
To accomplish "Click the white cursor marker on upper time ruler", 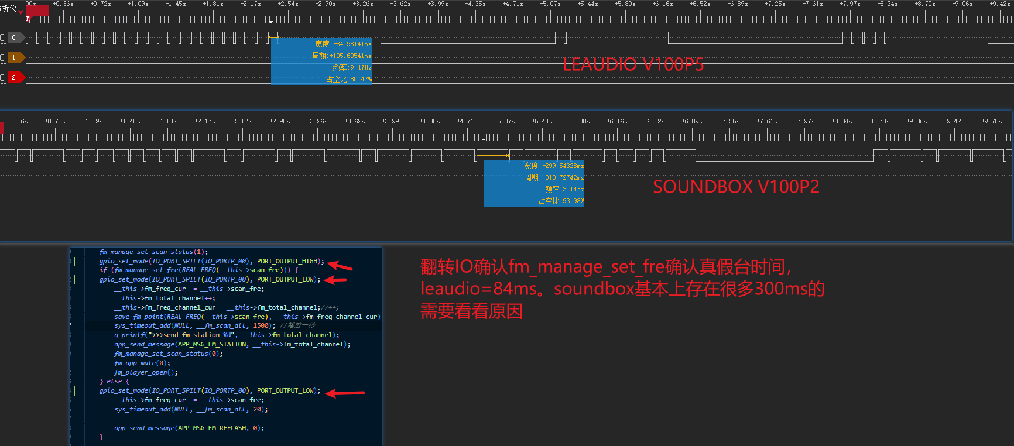I will [271, 22].
